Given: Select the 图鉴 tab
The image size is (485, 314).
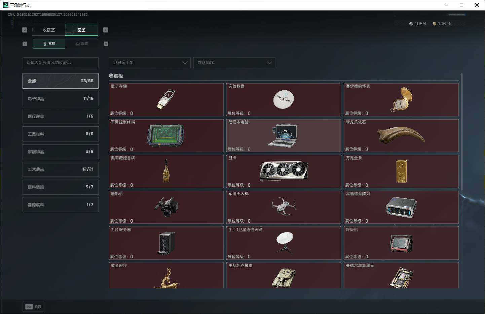Looking at the screenshot, I should [x=81, y=30].
